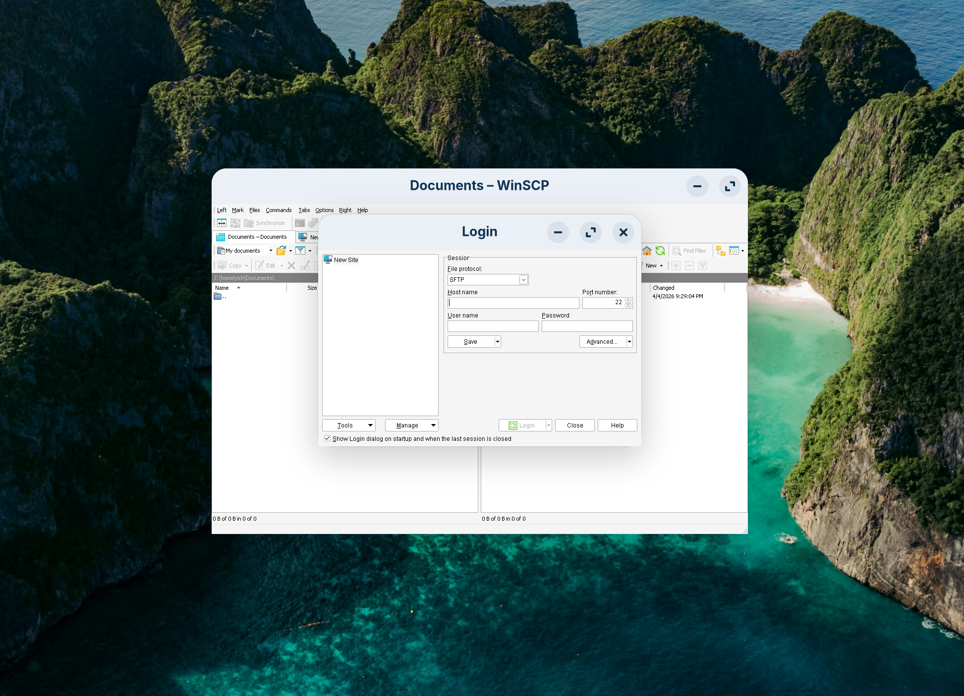The width and height of the screenshot is (964, 696).
Task: Select the Documents – Documents tab
Action: pos(253,237)
